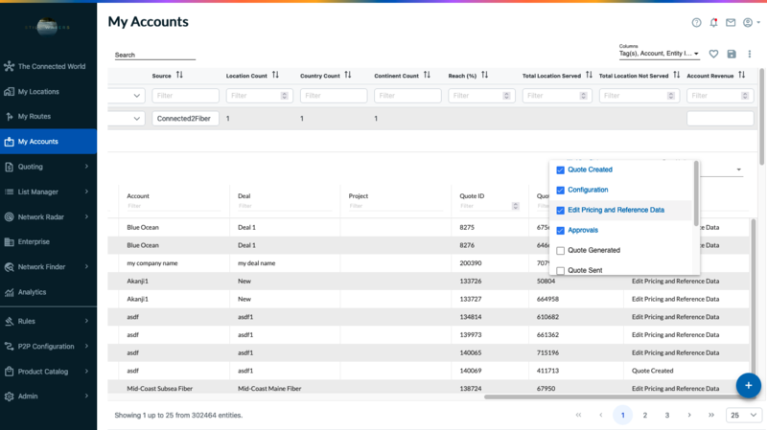Click the dropdown list vertical scrollbar

[696, 193]
